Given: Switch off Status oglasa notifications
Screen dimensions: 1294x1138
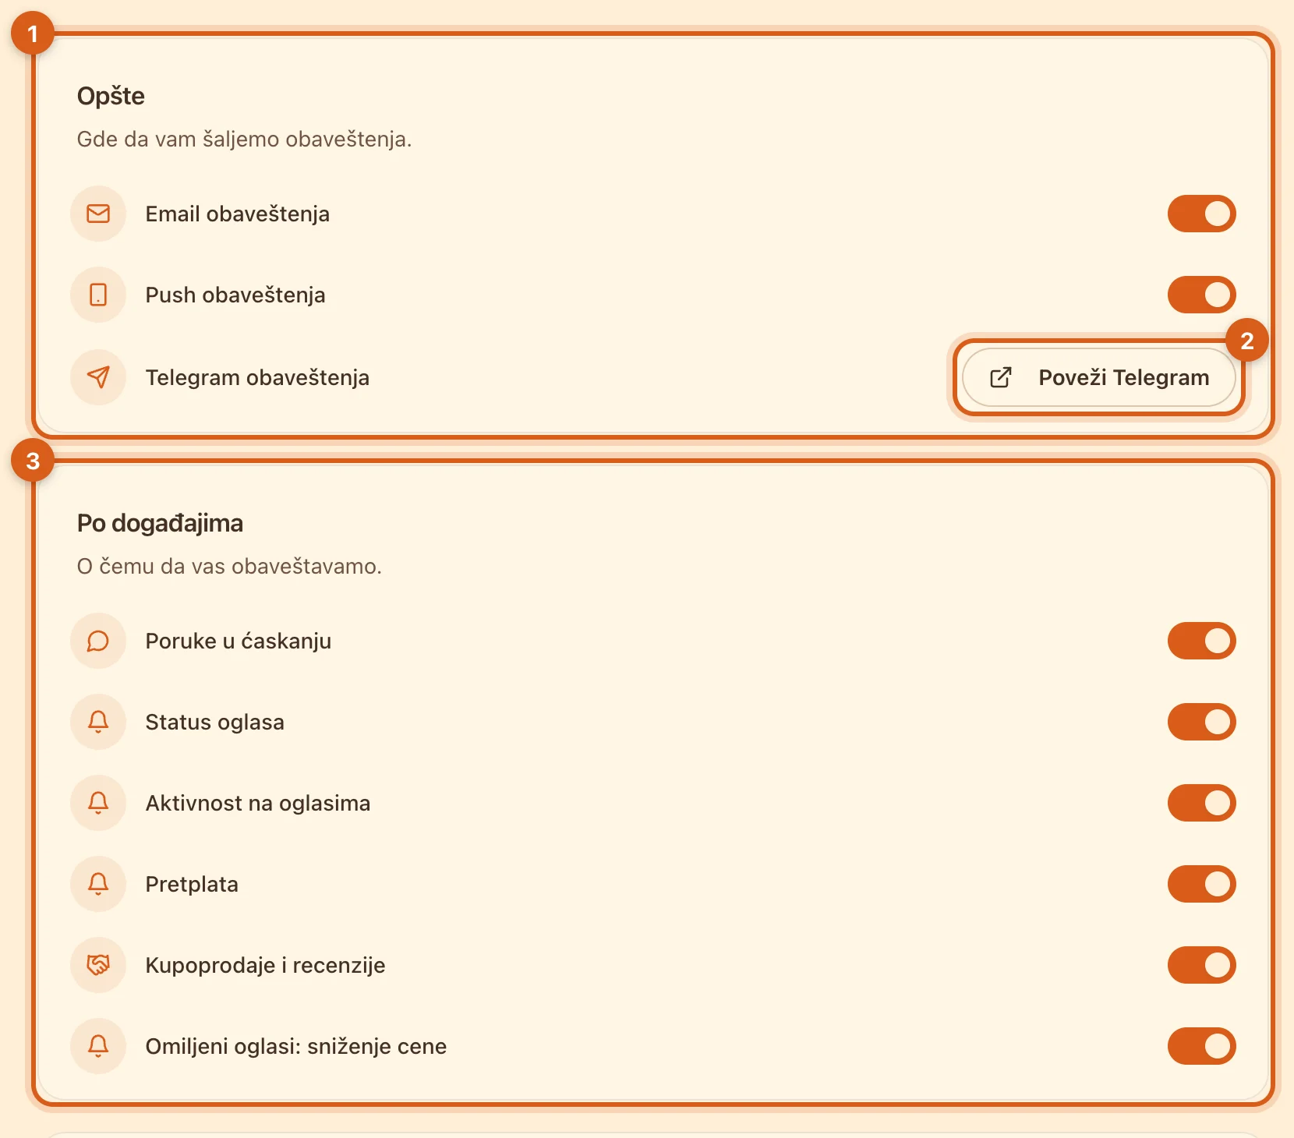Looking at the screenshot, I should coord(1201,722).
